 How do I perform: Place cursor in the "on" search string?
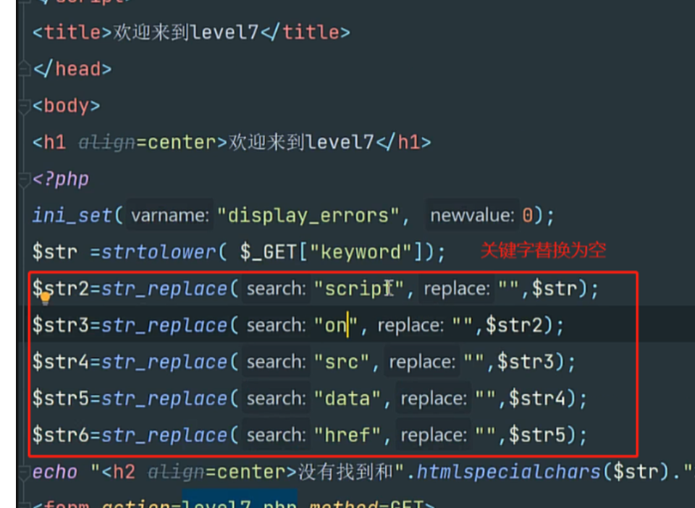[335, 325]
